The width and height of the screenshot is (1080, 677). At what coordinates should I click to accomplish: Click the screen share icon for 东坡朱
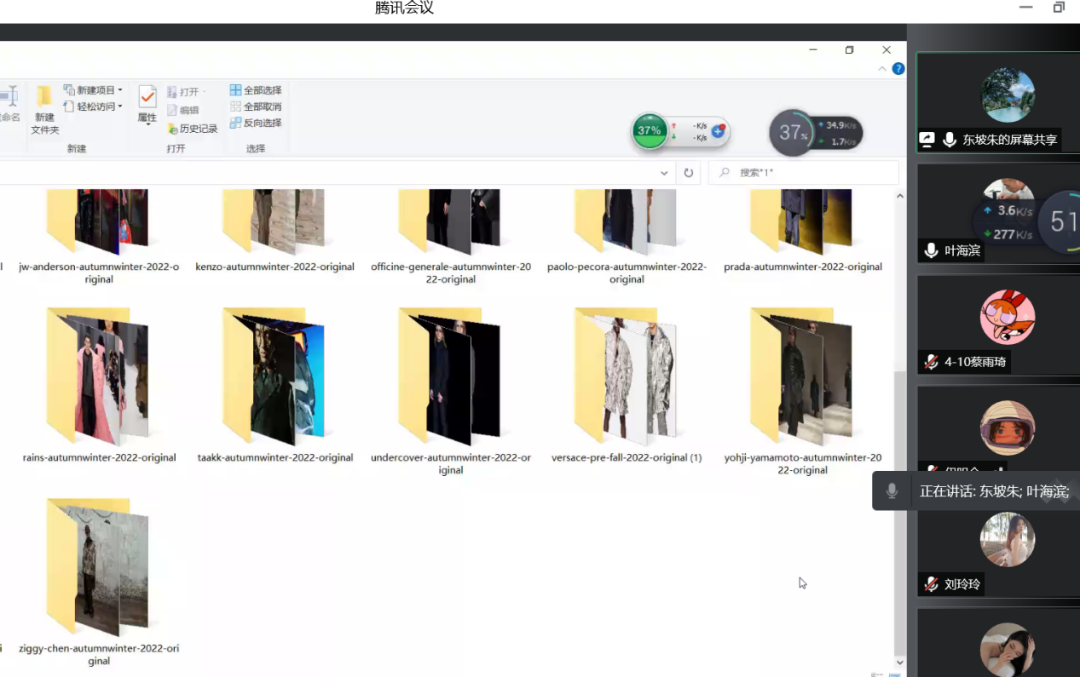coord(927,140)
